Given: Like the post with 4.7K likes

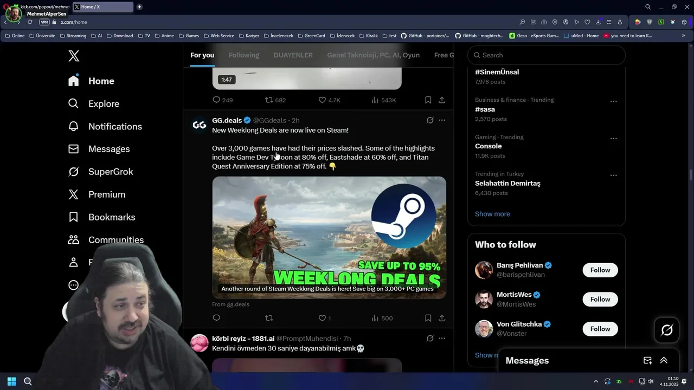Looking at the screenshot, I should click(x=329, y=100).
